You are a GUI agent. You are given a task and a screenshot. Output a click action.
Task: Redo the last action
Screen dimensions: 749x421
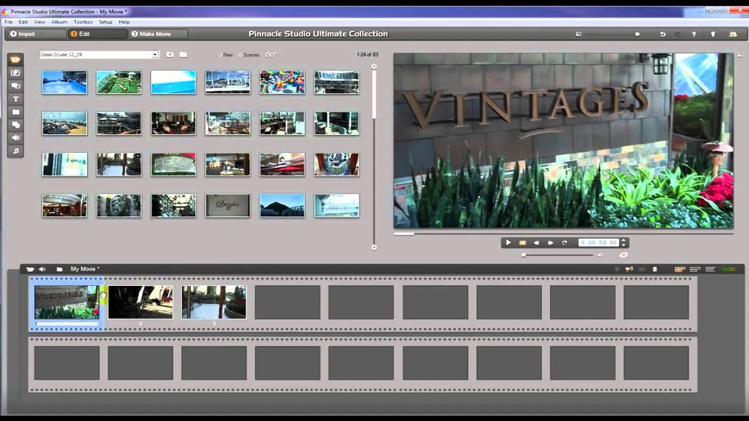tap(678, 34)
